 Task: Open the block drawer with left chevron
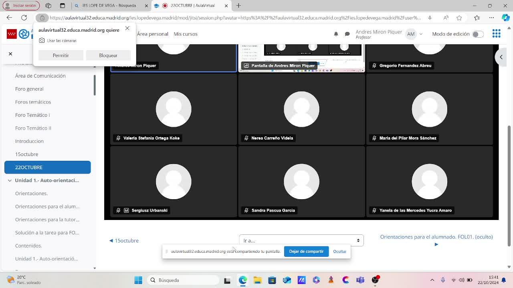tap(501, 57)
